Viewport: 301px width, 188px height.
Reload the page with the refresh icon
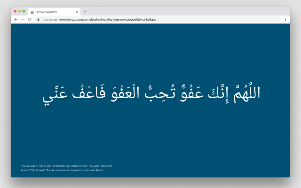click(30, 19)
